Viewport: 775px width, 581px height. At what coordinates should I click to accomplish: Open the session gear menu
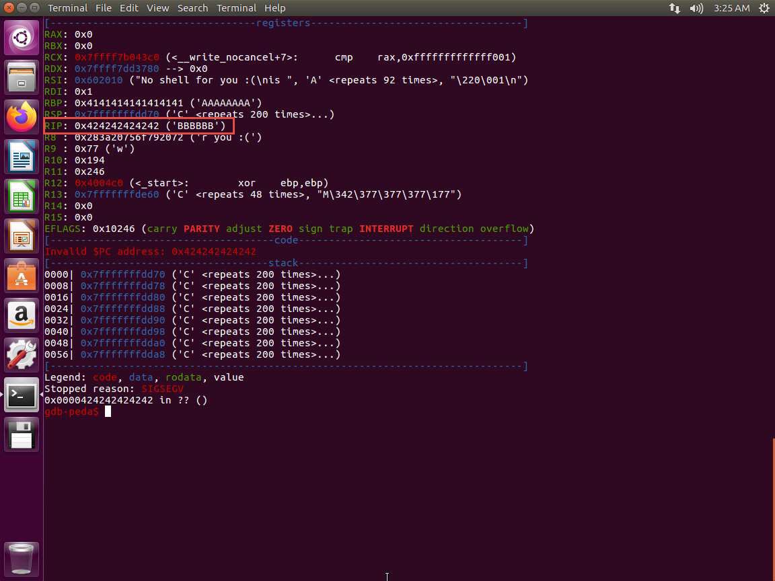(764, 8)
